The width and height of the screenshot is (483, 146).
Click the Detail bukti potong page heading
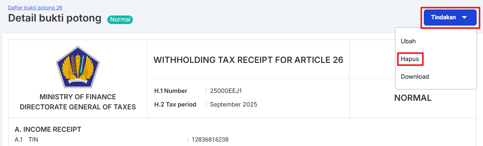[x=55, y=18]
